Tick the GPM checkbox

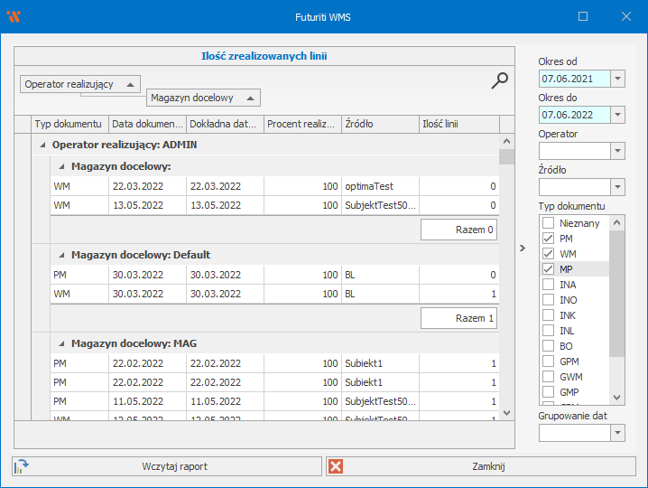548,361
